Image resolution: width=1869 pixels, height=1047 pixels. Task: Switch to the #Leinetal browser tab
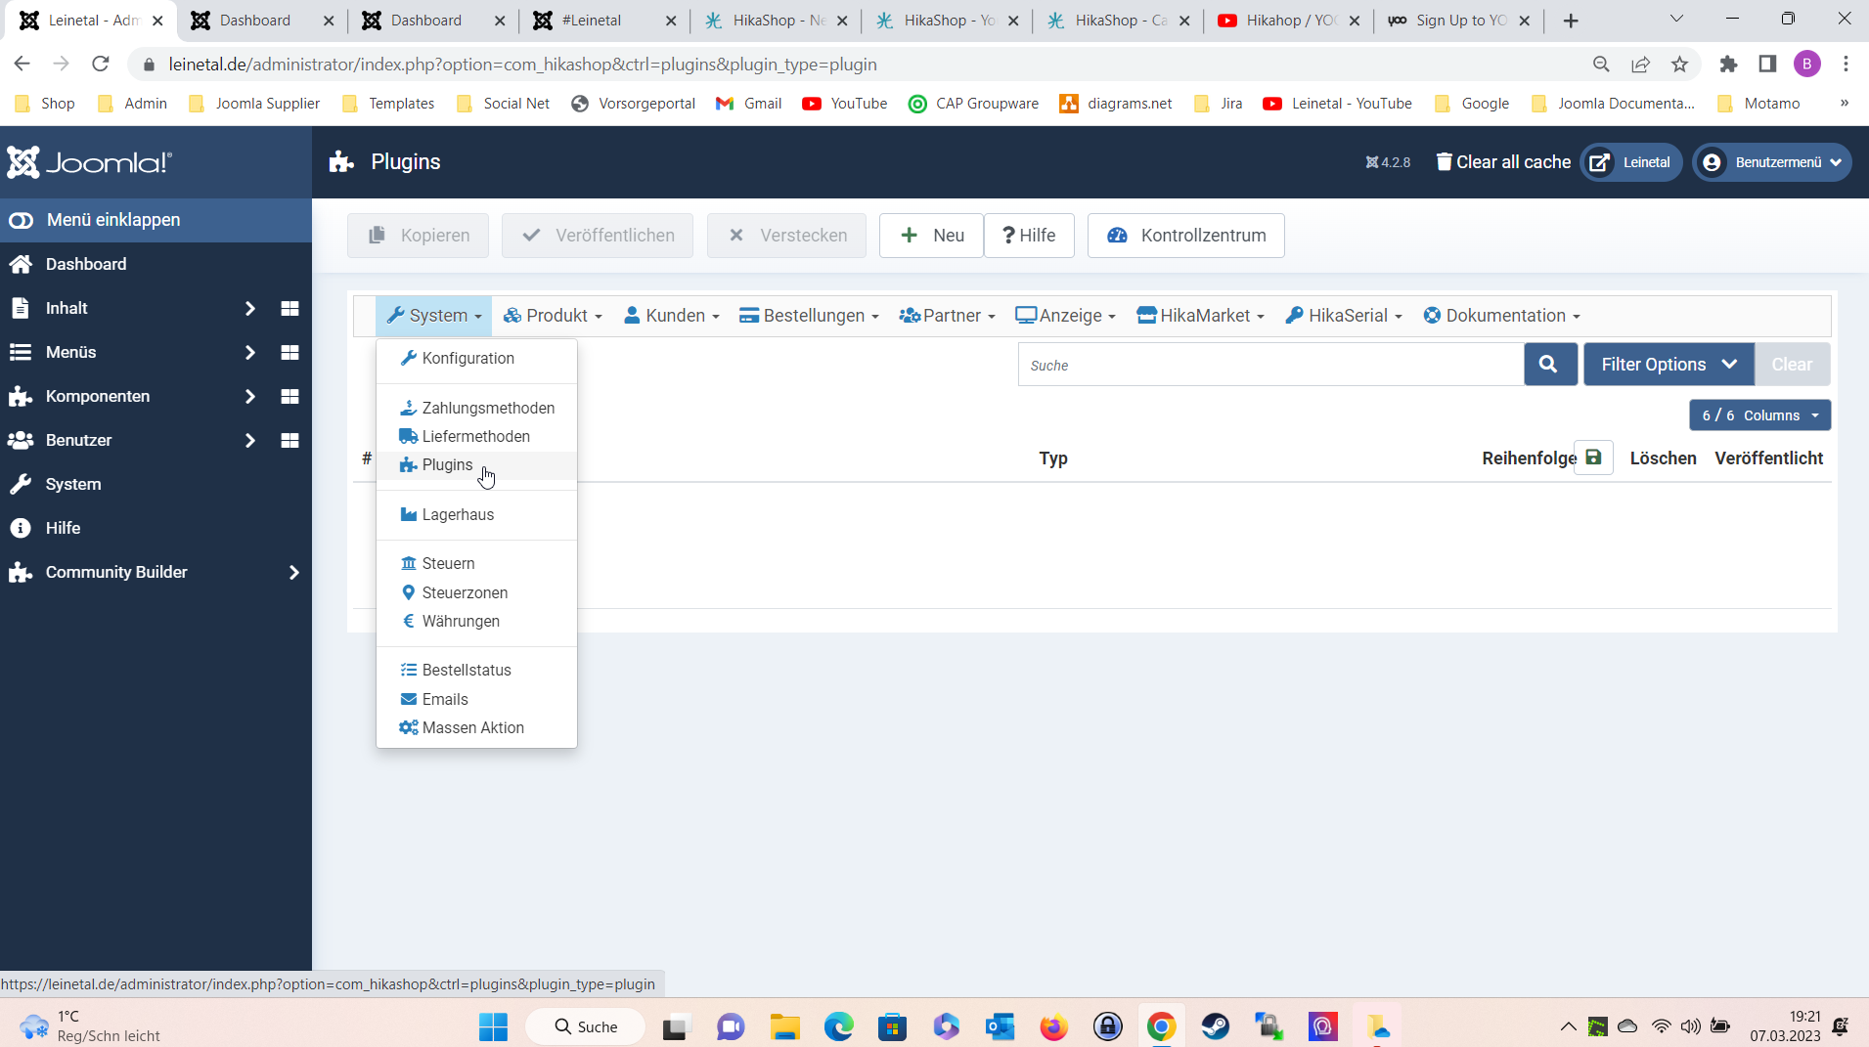(603, 21)
